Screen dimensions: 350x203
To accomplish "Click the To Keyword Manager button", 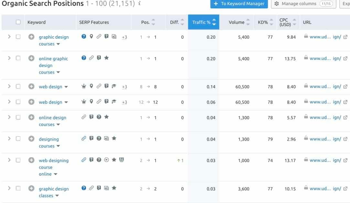I will click(239, 4).
